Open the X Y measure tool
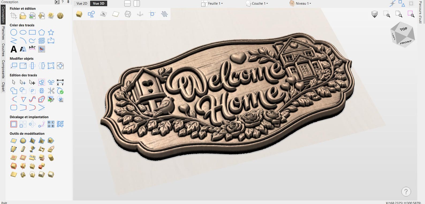Image resolution: width=425 pixels, height=204 pixels. 60,82
